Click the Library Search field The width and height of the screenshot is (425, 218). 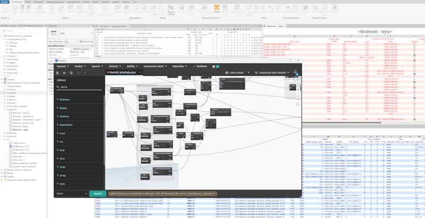click(79, 87)
